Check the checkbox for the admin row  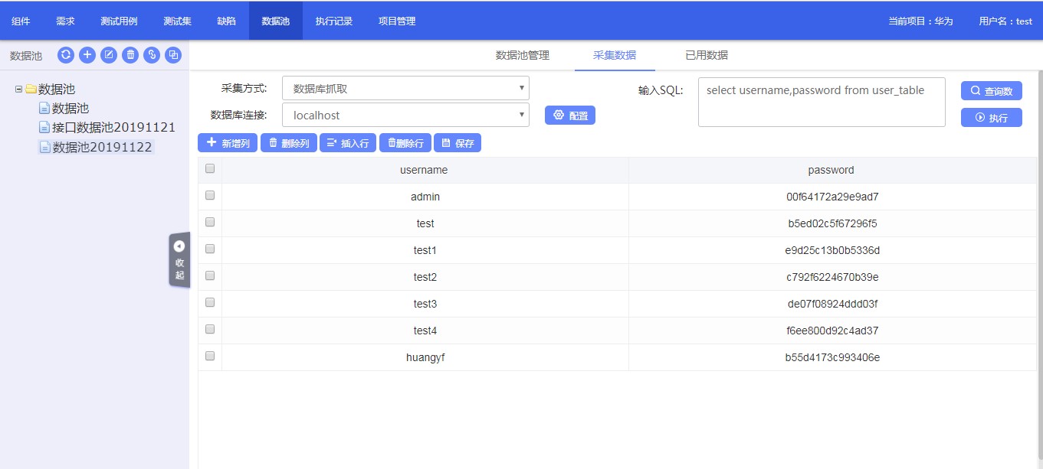(210, 196)
